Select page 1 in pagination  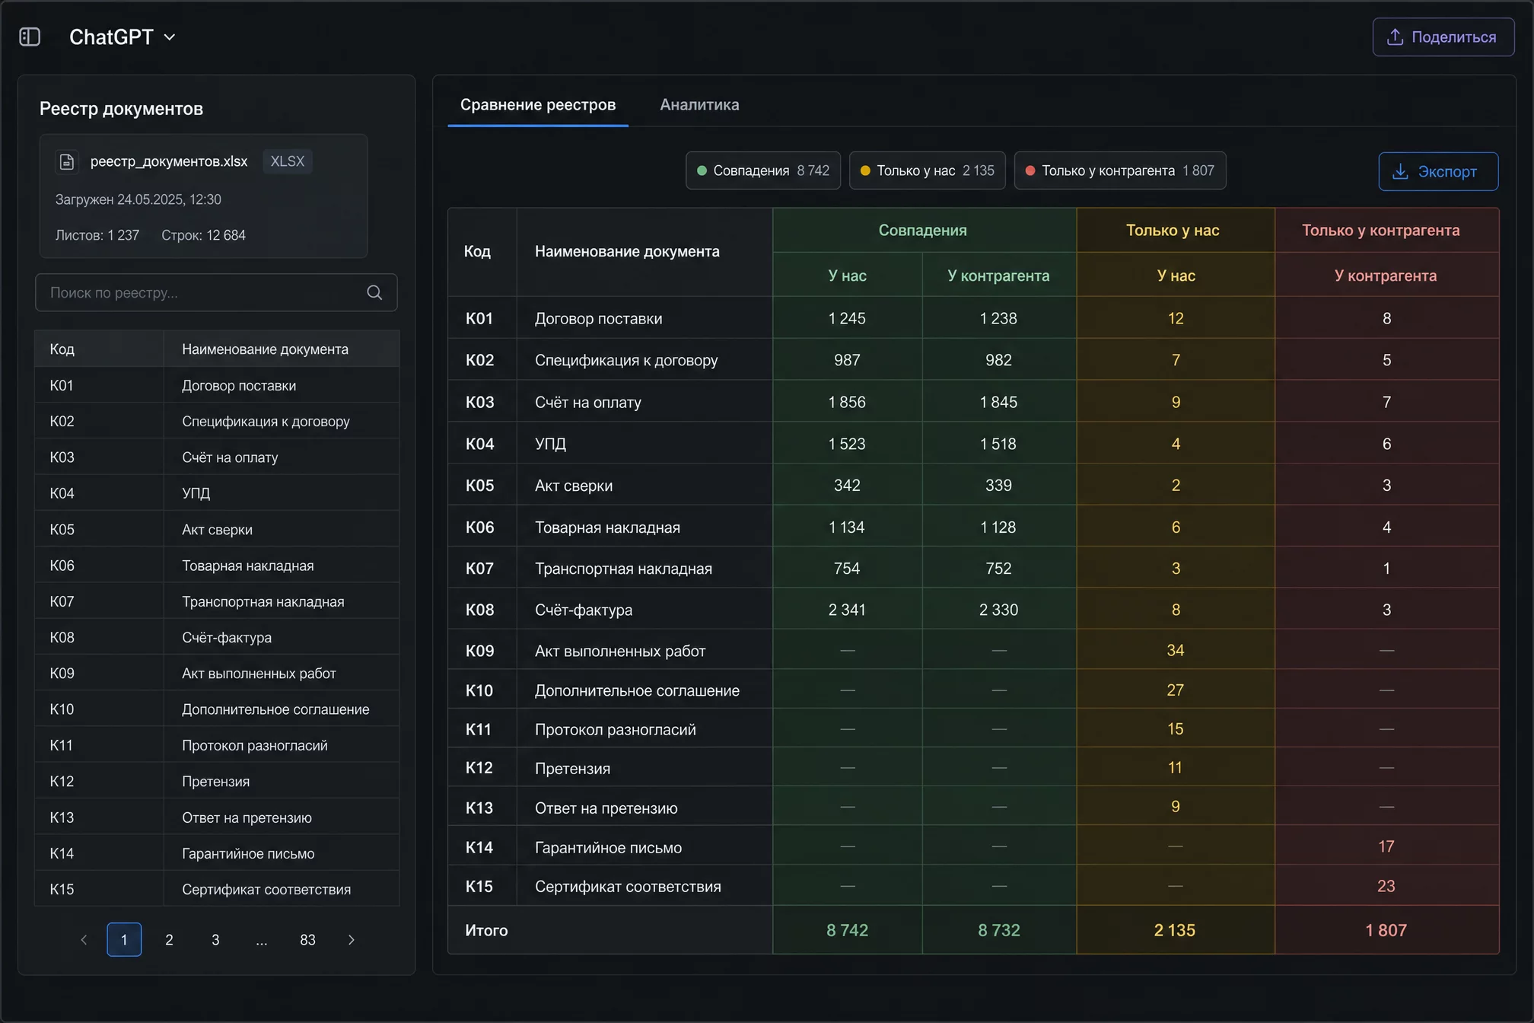click(124, 940)
